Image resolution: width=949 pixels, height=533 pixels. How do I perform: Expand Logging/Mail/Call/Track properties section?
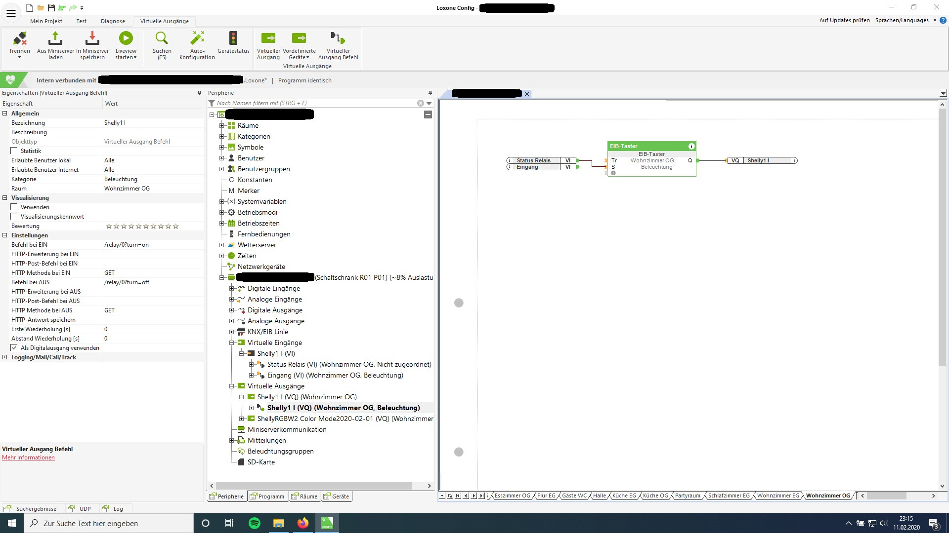(5, 357)
